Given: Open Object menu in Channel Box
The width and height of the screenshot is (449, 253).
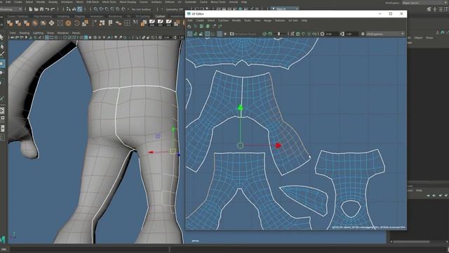Looking at the screenshot, I should pos(418,37).
